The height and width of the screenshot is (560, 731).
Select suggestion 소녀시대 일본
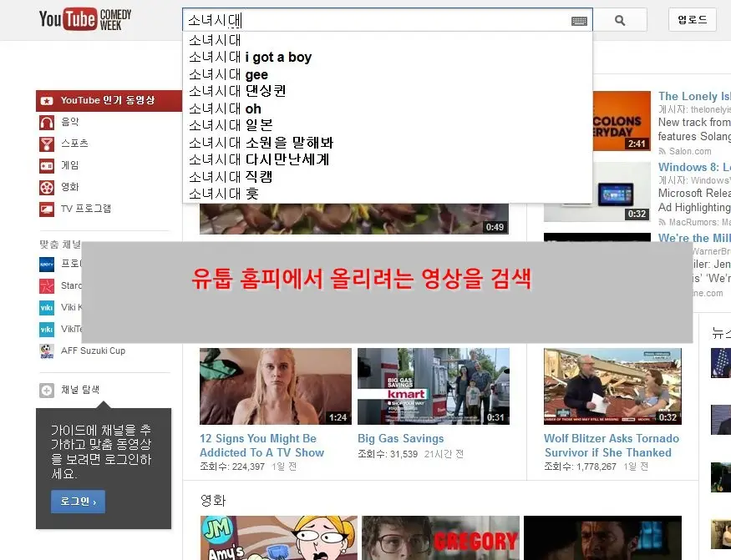click(x=387, y=125)
